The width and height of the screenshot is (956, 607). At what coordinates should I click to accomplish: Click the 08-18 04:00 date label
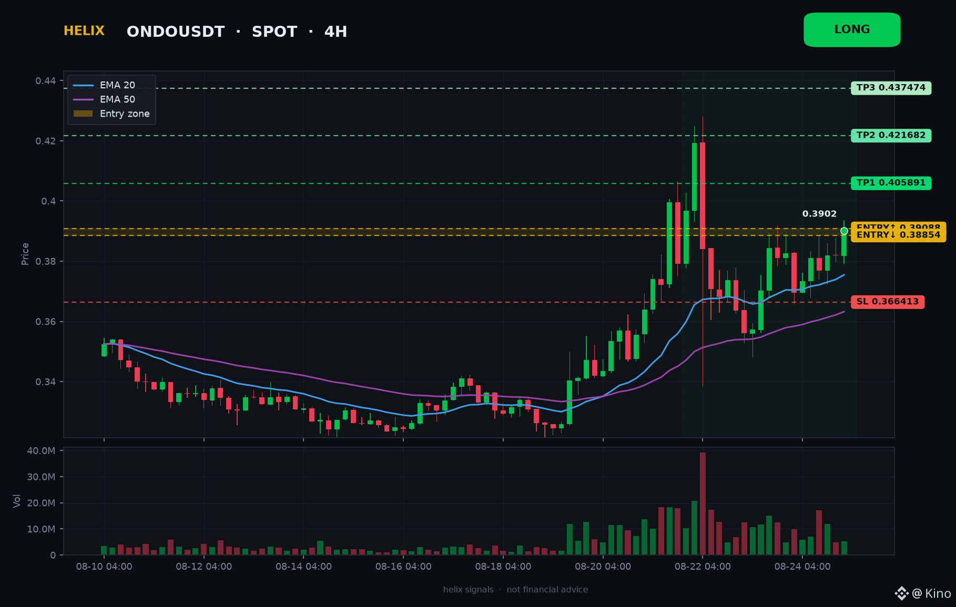pyautogui.click(x=503, y=567)
